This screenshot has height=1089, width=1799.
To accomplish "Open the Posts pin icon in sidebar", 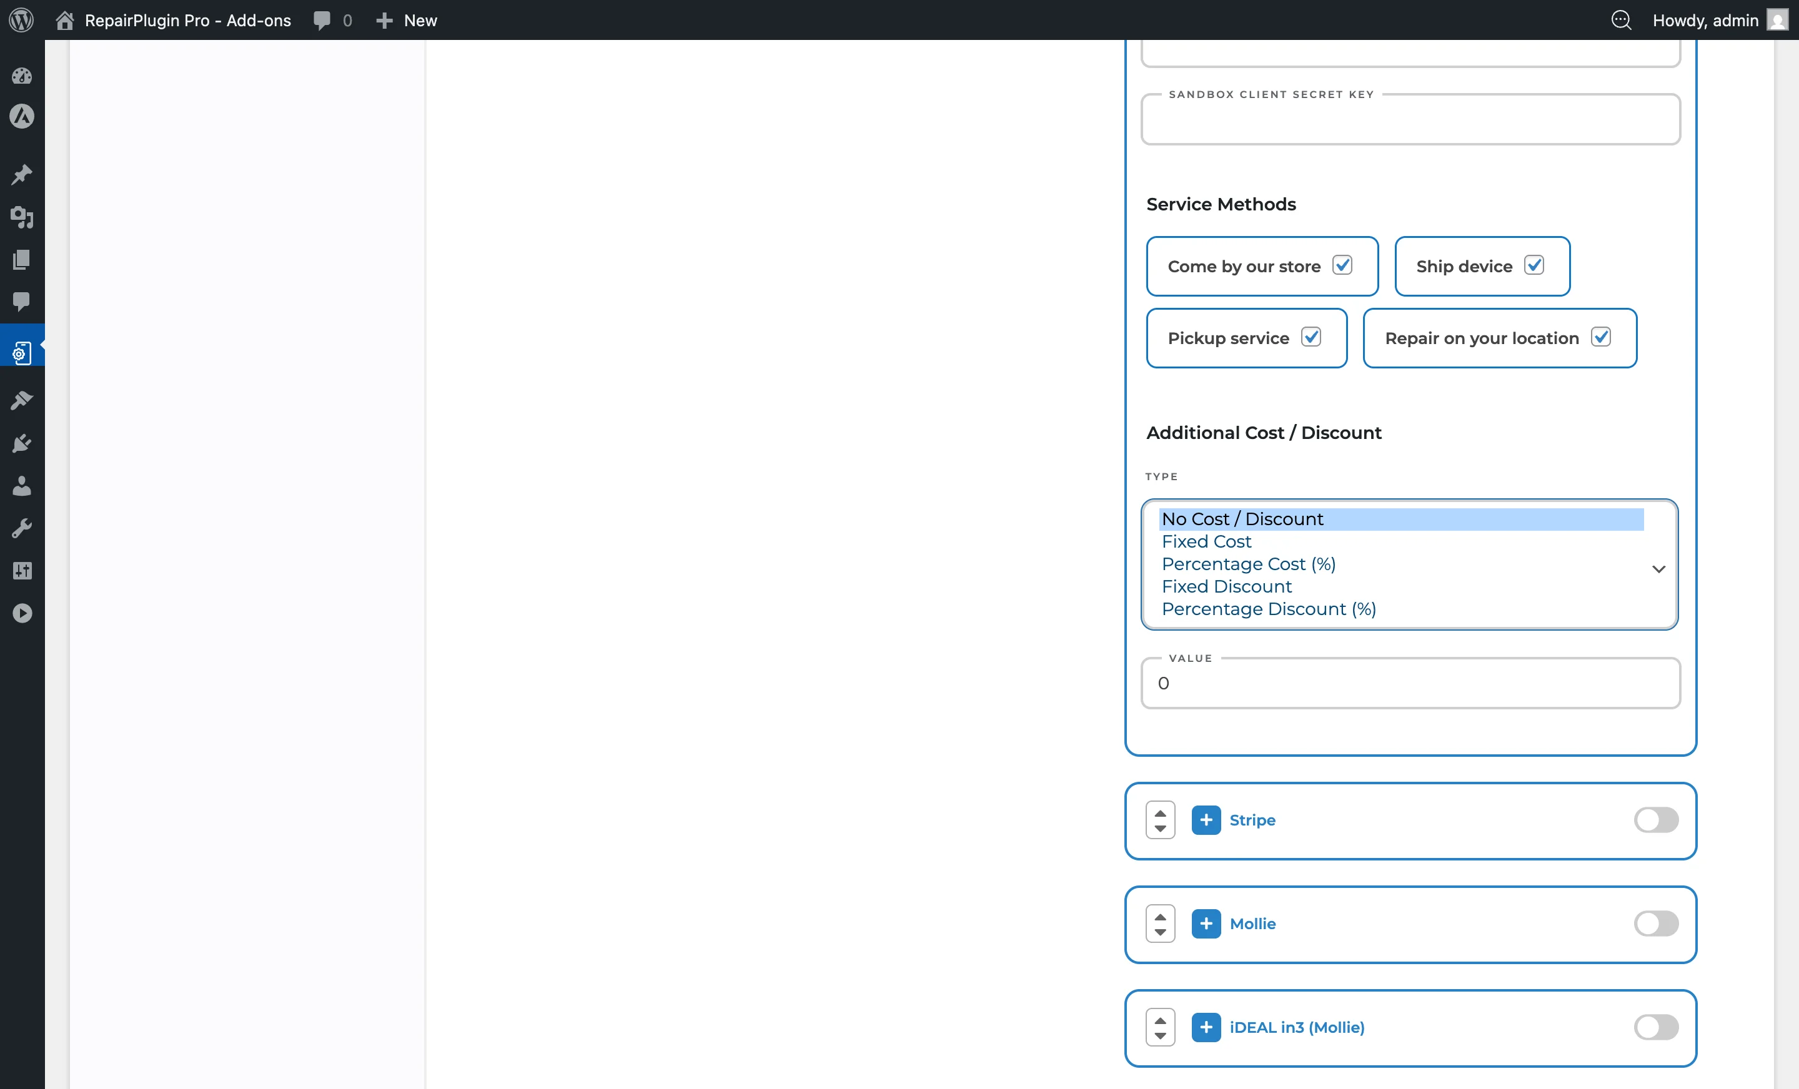I will point(21,174).
